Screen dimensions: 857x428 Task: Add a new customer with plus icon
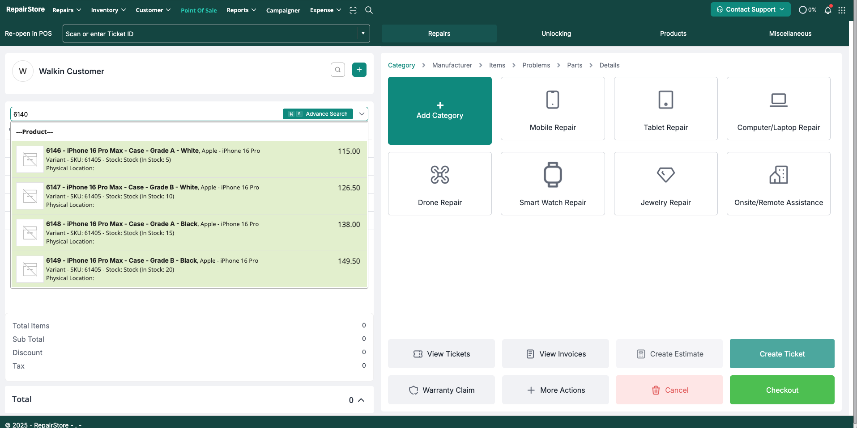coord(359,70)
